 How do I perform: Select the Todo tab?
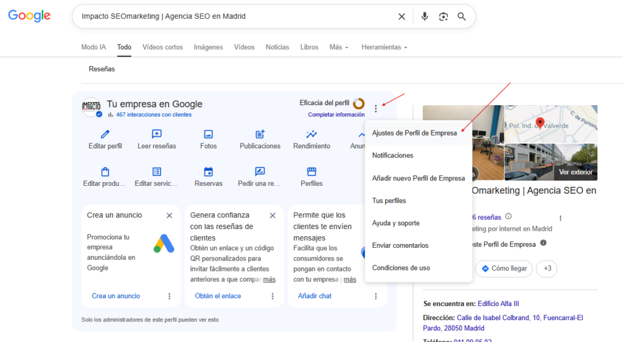pos(124,47)
